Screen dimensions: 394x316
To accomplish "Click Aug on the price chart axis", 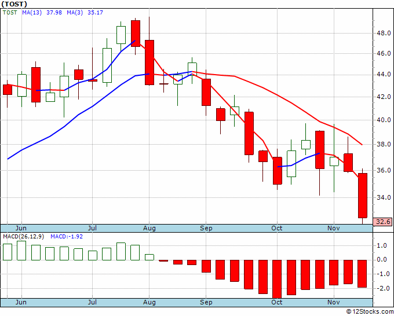I will pyautogui.click(x=149, y=228).
